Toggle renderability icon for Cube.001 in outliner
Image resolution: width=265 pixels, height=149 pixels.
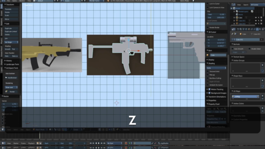click(261, 21)
